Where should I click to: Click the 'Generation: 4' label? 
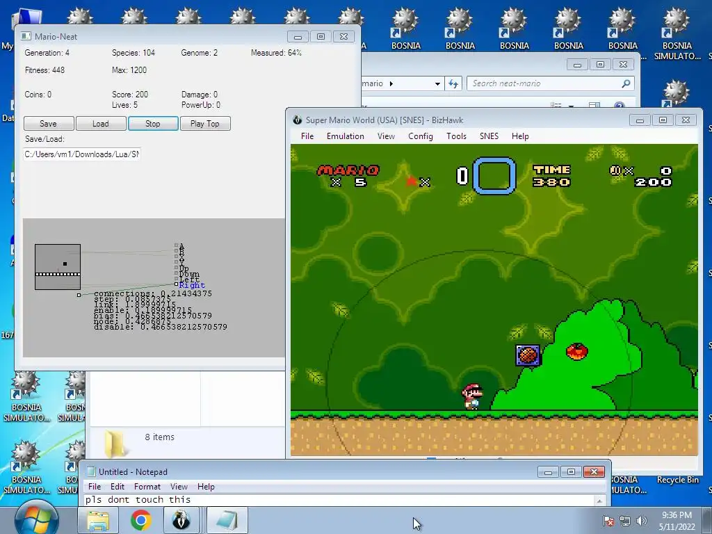click(x=47, y=53)
